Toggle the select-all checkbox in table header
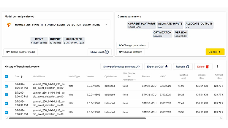 click(7, 76)
